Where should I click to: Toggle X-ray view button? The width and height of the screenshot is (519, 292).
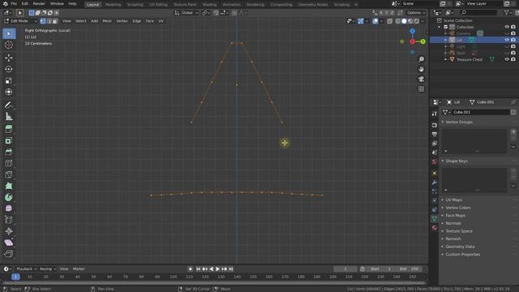[389, 21]
